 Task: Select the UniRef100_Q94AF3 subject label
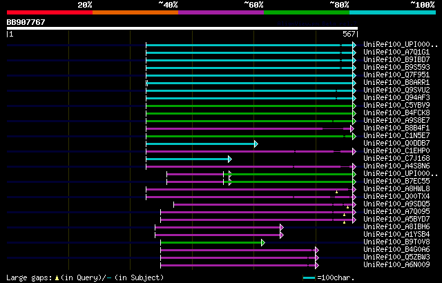396,98
